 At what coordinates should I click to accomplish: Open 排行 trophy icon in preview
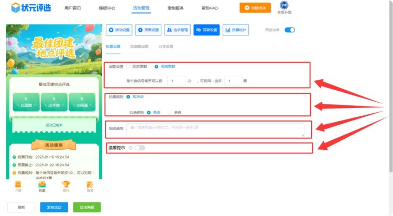pyautogui.click(x=65, y=186)
